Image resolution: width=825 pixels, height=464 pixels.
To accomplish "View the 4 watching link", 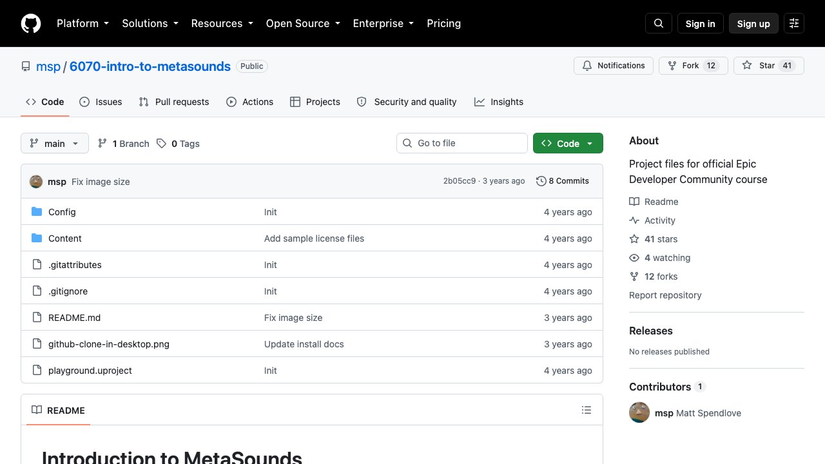I will (x=660, y=258).
